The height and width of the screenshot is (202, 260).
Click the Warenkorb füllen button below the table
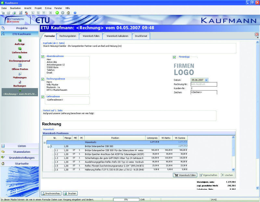coord(185,175)
